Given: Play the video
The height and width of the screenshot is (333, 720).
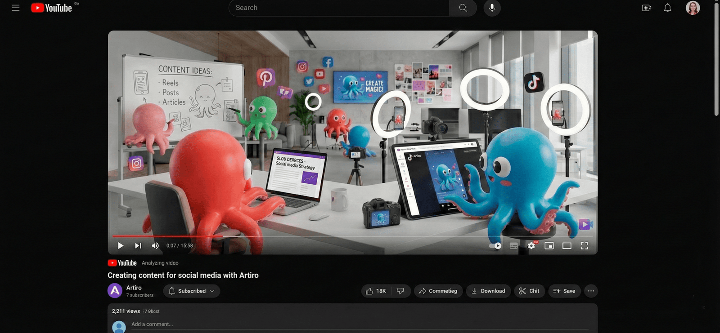Looking at the screenshot, I should pyautogui.click(x=120, y=246).
